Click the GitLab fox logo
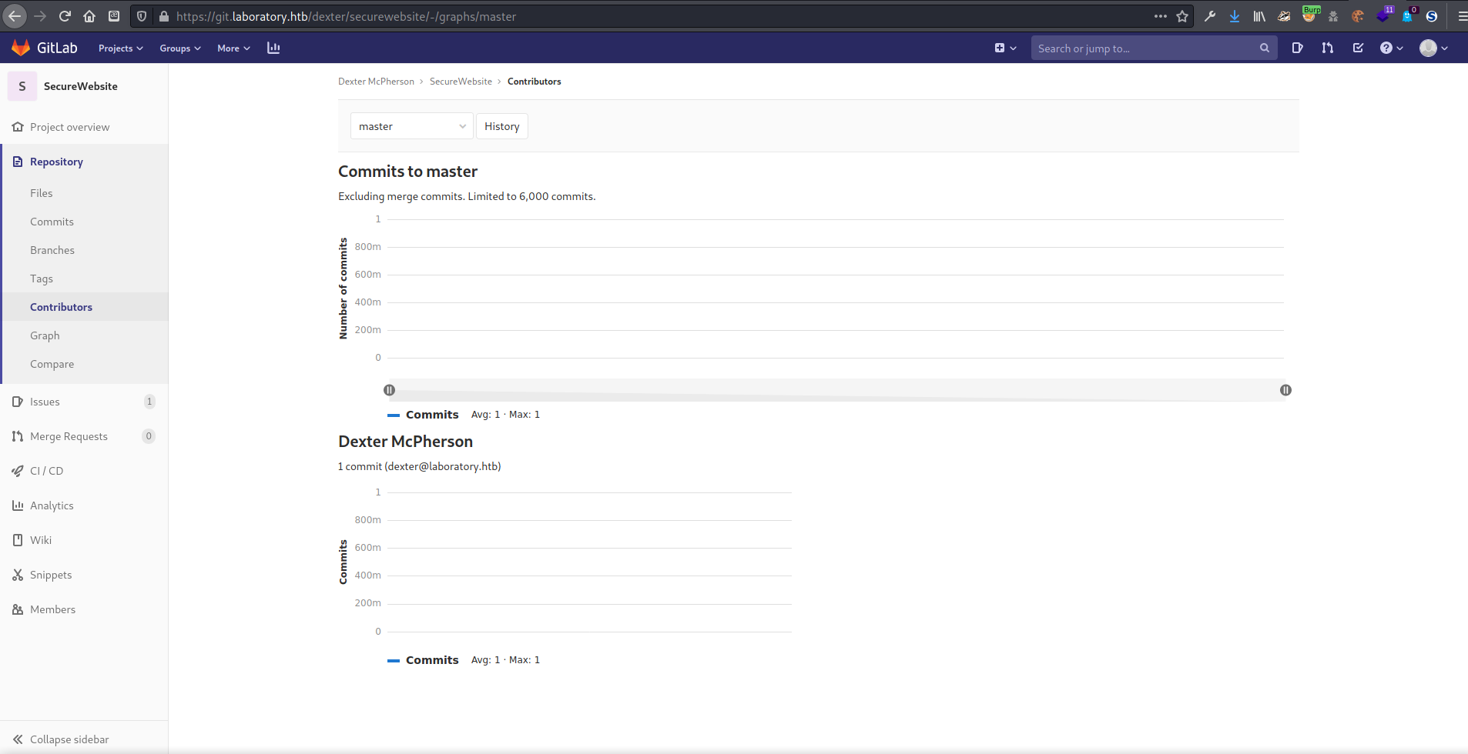The image size is (1468, 754). click(21, 48)
